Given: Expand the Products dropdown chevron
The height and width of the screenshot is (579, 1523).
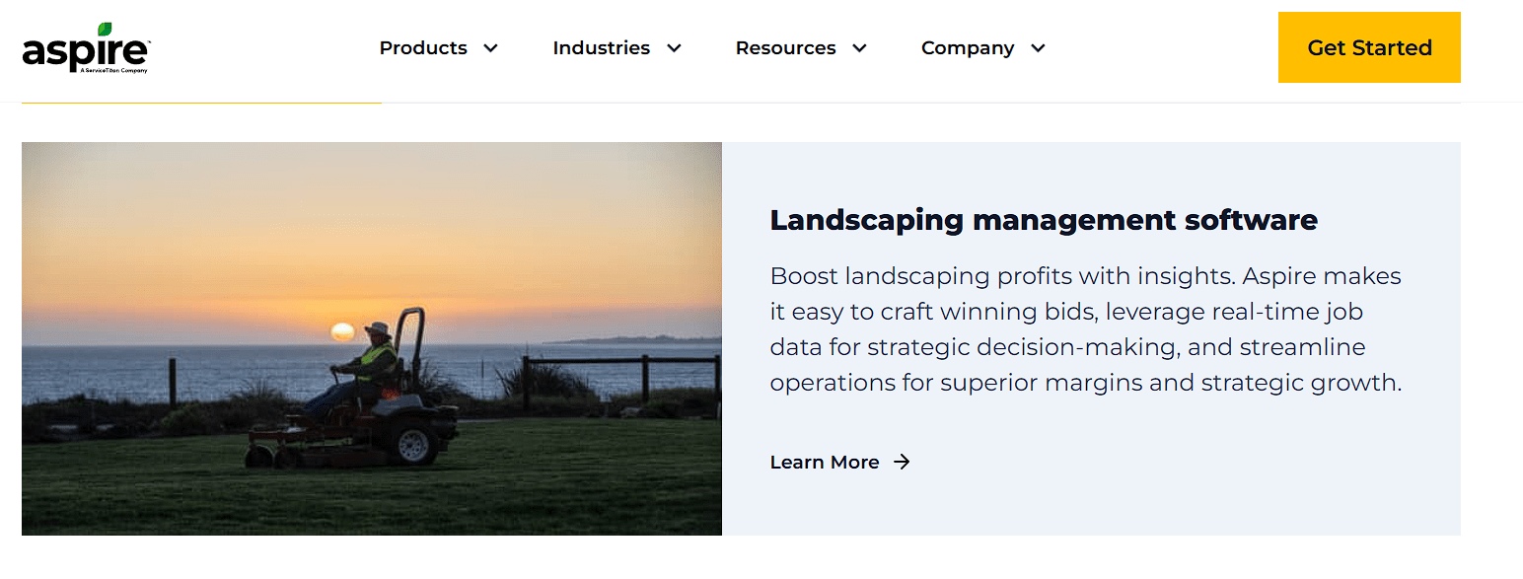Looking at the screenshot, I should tap(490, 47).
